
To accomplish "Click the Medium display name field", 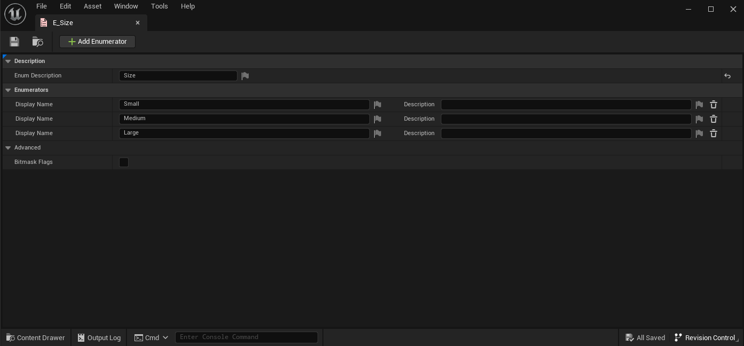I will [x=244, y=119].
